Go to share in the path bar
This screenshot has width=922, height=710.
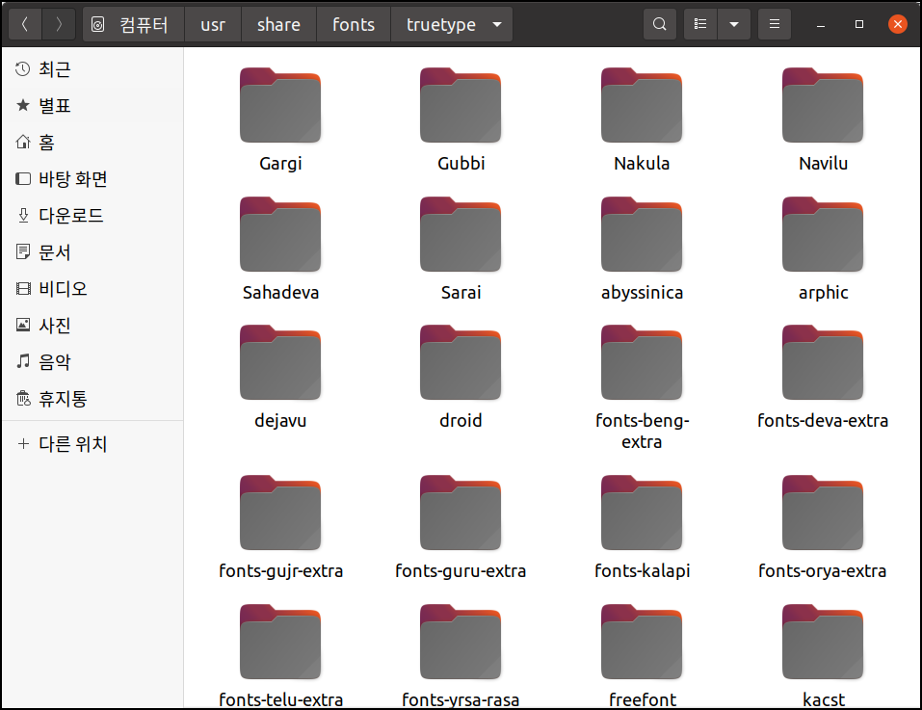point(278,24)
